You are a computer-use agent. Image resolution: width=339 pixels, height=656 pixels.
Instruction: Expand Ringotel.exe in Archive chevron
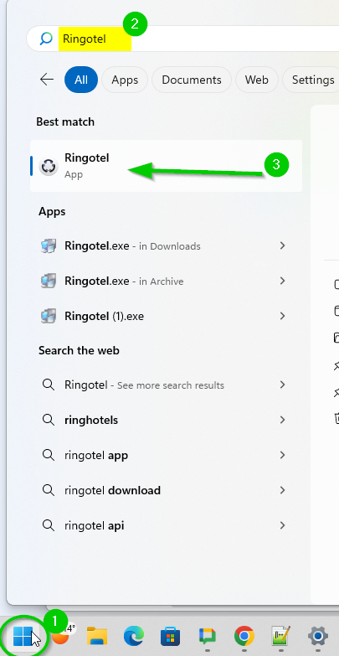click(x=283, y=281)
